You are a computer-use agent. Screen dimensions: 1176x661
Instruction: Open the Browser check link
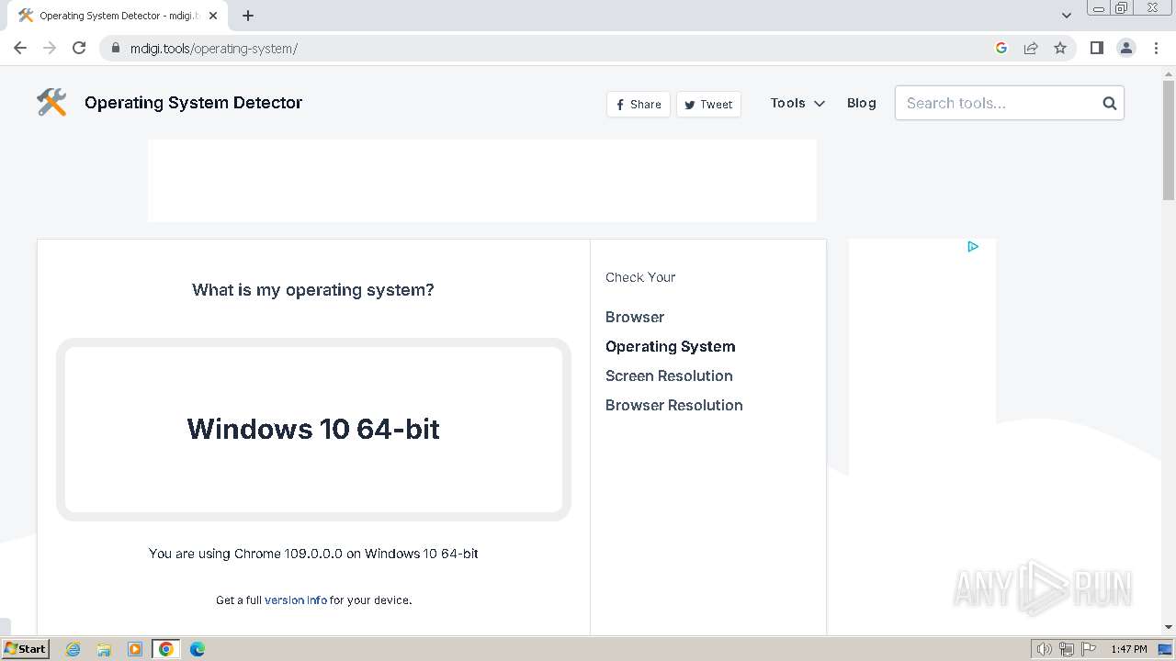(x=635, y=317)
